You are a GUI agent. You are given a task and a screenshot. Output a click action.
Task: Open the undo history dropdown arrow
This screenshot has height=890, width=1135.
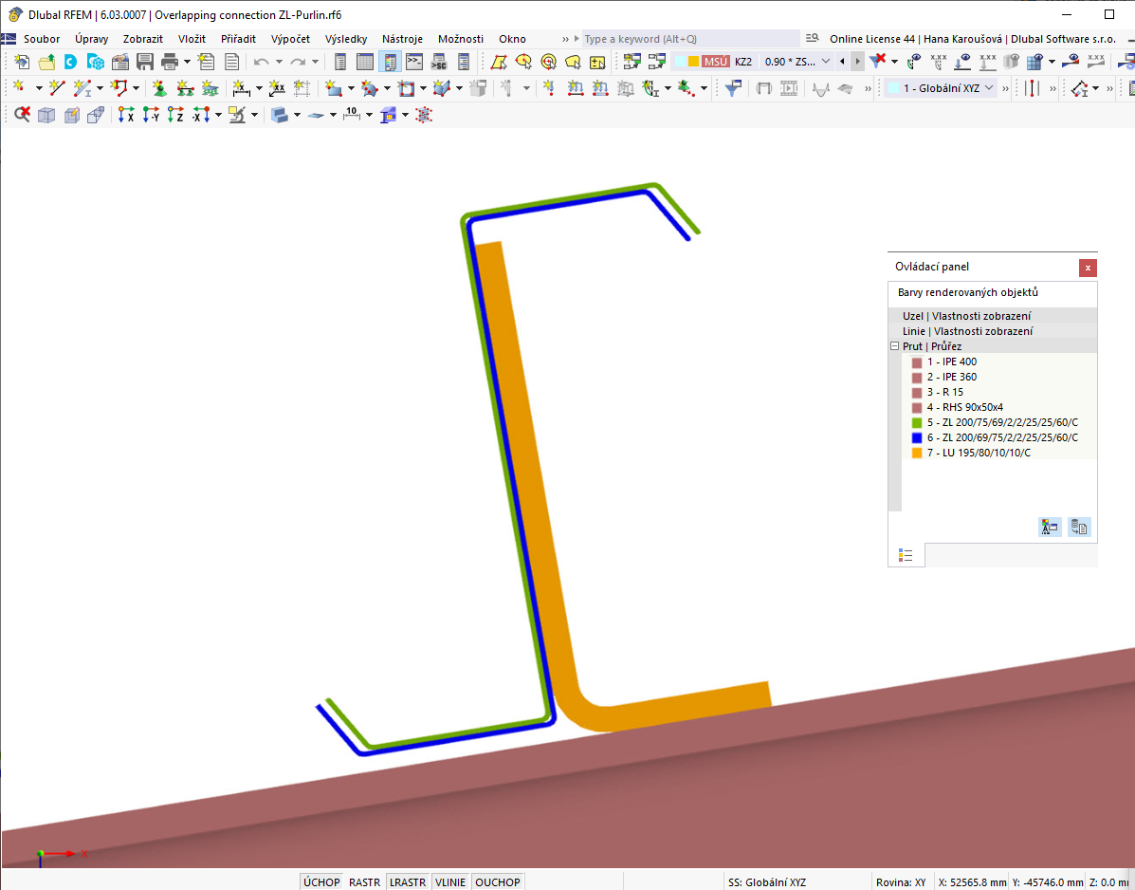pyautogui.click(x=279, y=63)
